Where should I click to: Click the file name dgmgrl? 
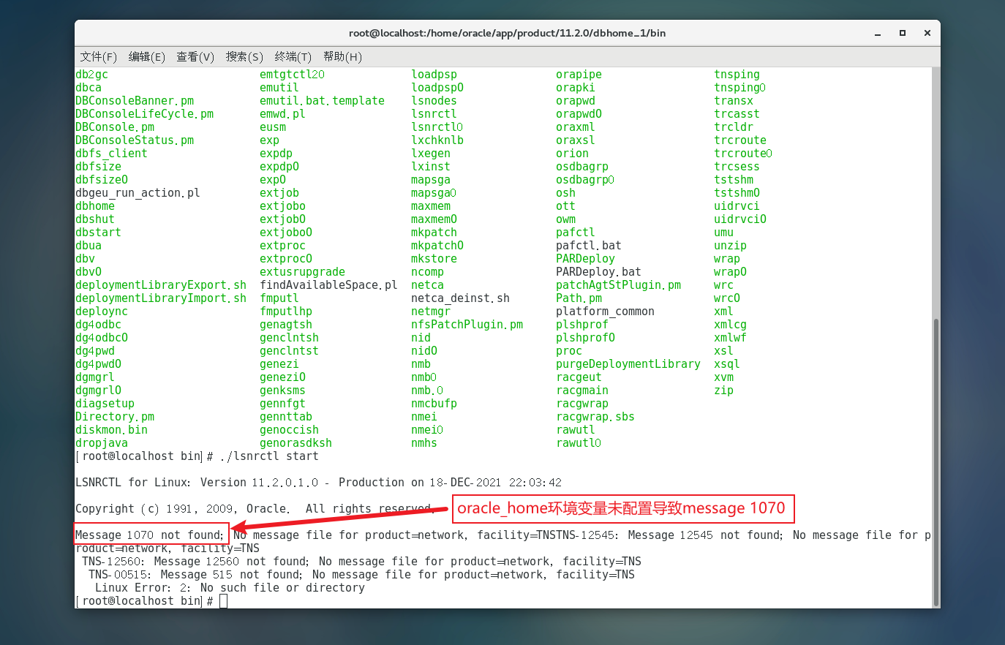pos(95,377)
